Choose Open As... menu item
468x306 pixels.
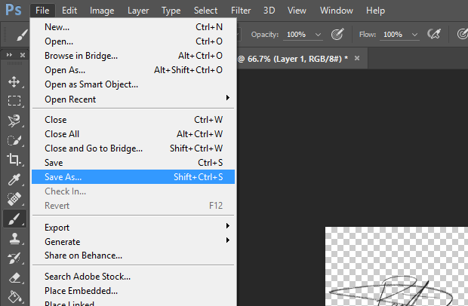pos(133,70)
